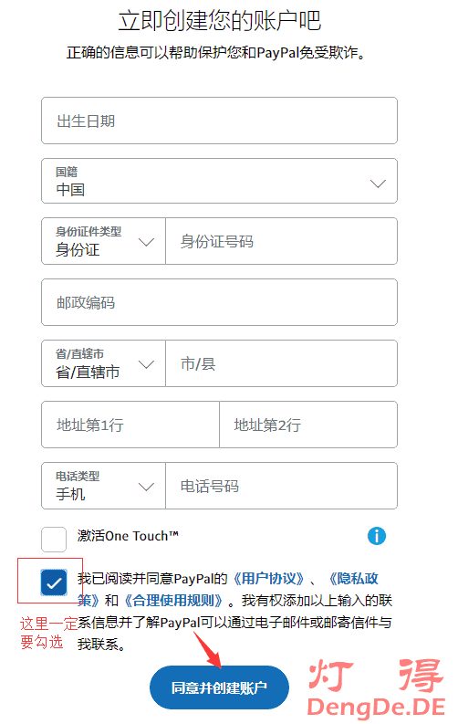458x724 pixels.
Task: Select the 邮政编码 text field
Action: (219, 302)
